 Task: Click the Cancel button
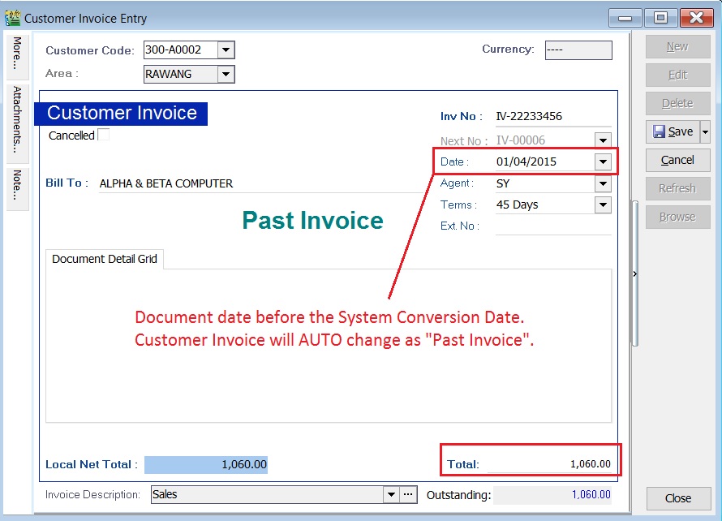coord(677,160)
